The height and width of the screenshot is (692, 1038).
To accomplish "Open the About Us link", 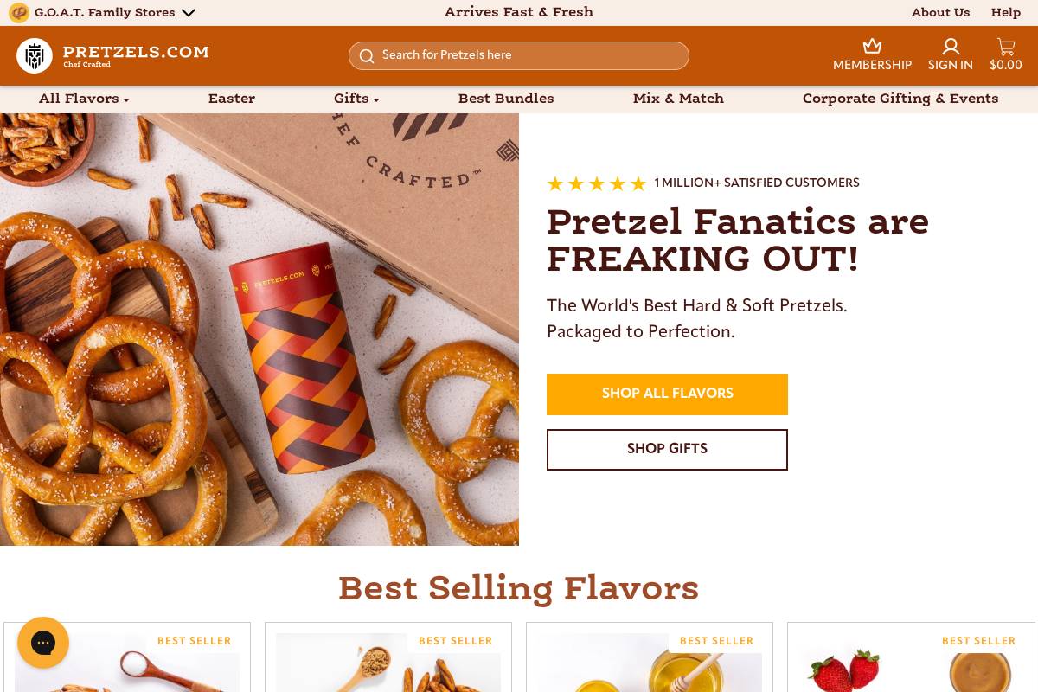I will [x=940, y=12].
